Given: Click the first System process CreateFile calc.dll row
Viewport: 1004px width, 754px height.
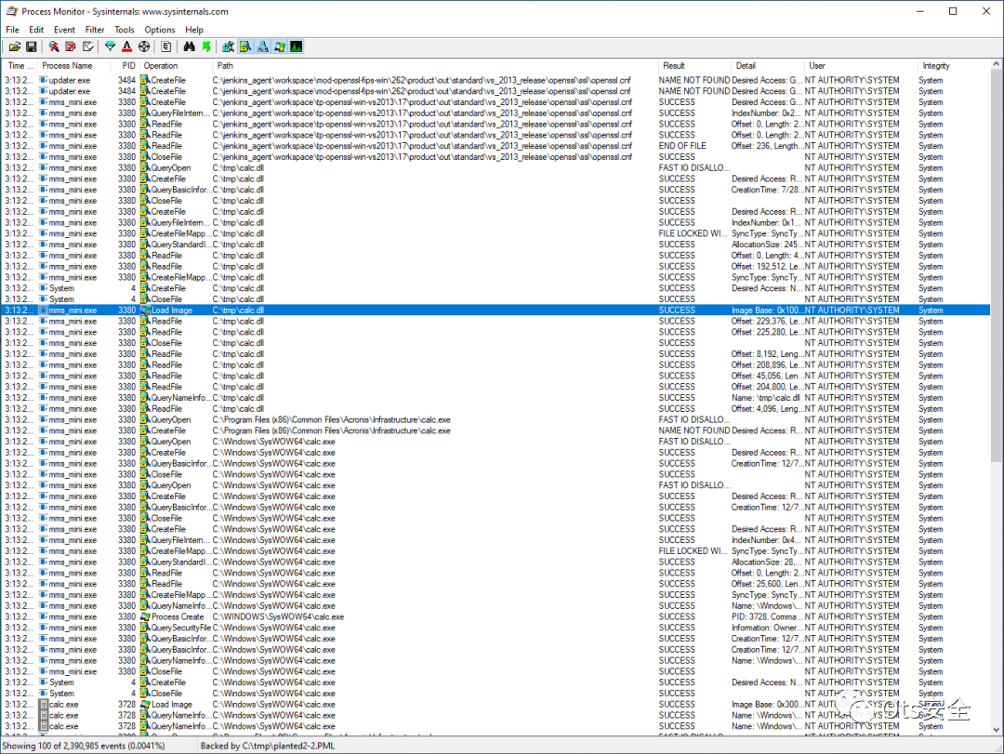Looking at the screenshot, I should 496,288.
